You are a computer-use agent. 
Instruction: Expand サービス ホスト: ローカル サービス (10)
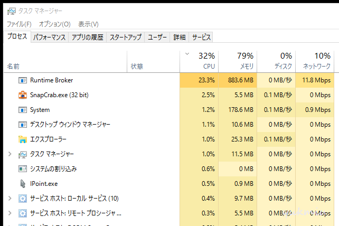pyautogui.click(x=10, y=199)
